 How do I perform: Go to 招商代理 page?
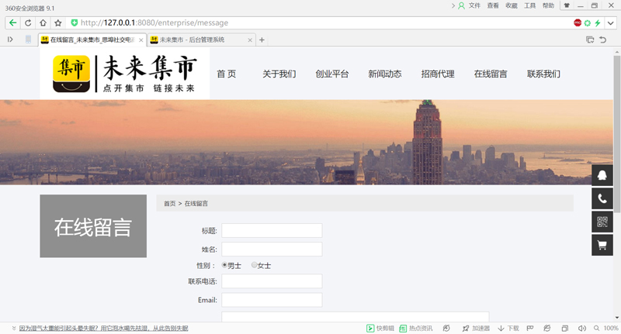(438, 74)
